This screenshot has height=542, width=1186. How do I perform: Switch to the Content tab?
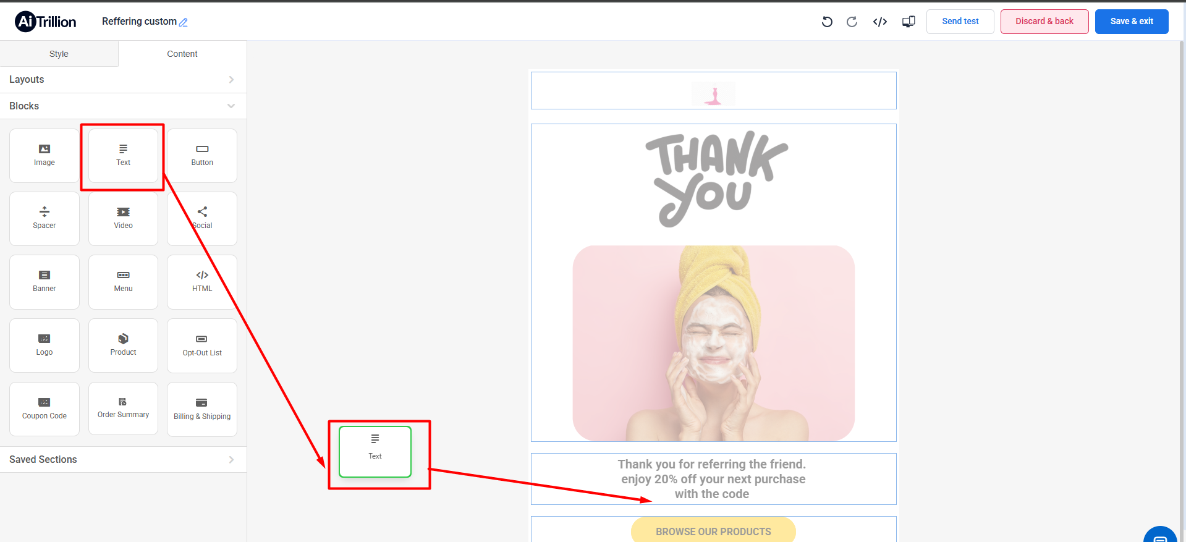(182, 54)
